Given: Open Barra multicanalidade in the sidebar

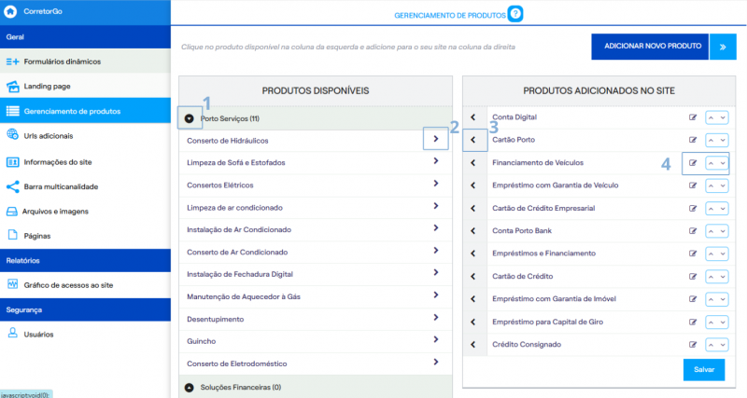Looking at the screenshot, I should pyautogui.click(x=85, y=186).
